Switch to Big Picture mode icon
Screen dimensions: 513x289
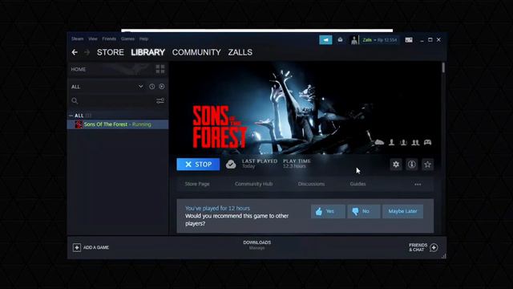click(x=409, y=39)
